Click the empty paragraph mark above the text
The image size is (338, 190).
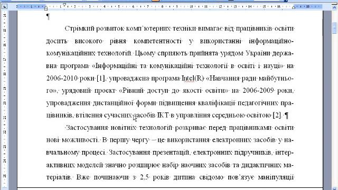48,16
